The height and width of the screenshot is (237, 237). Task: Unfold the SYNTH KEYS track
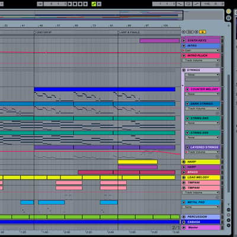point(184,40)
